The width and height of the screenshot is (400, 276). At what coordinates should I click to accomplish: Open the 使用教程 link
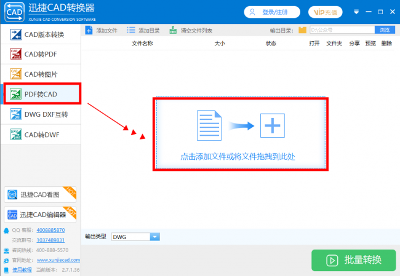tap(22, 270)
